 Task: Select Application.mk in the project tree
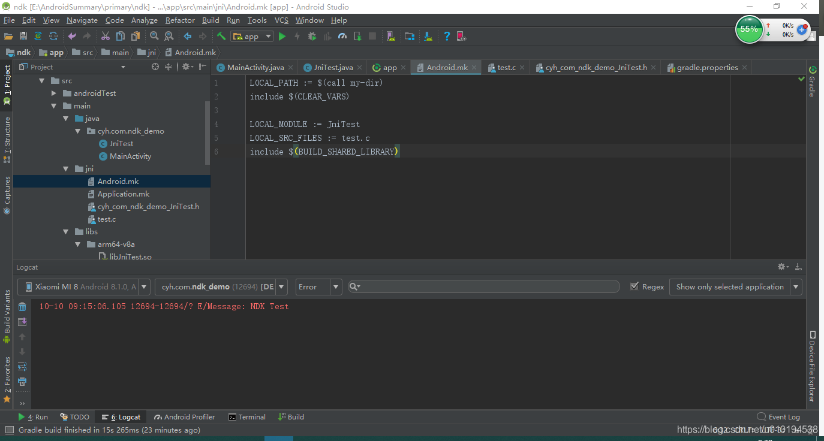(x=124, y=194)
